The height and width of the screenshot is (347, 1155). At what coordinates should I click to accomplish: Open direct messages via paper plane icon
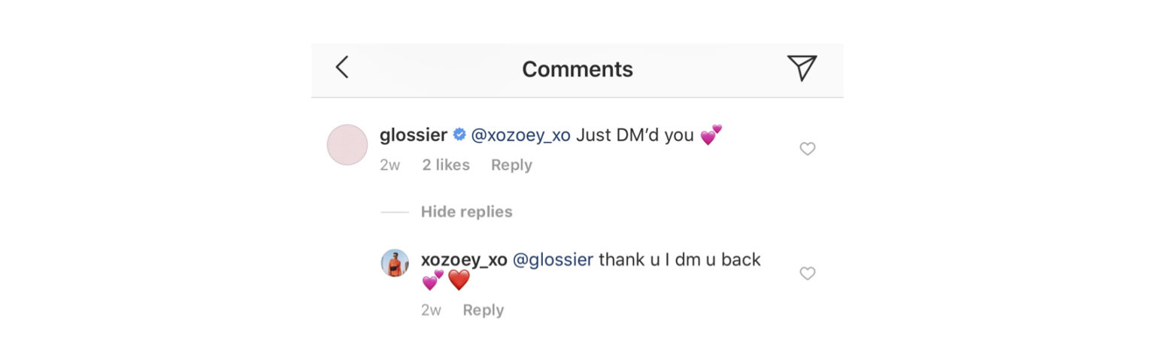coord(802,68)
